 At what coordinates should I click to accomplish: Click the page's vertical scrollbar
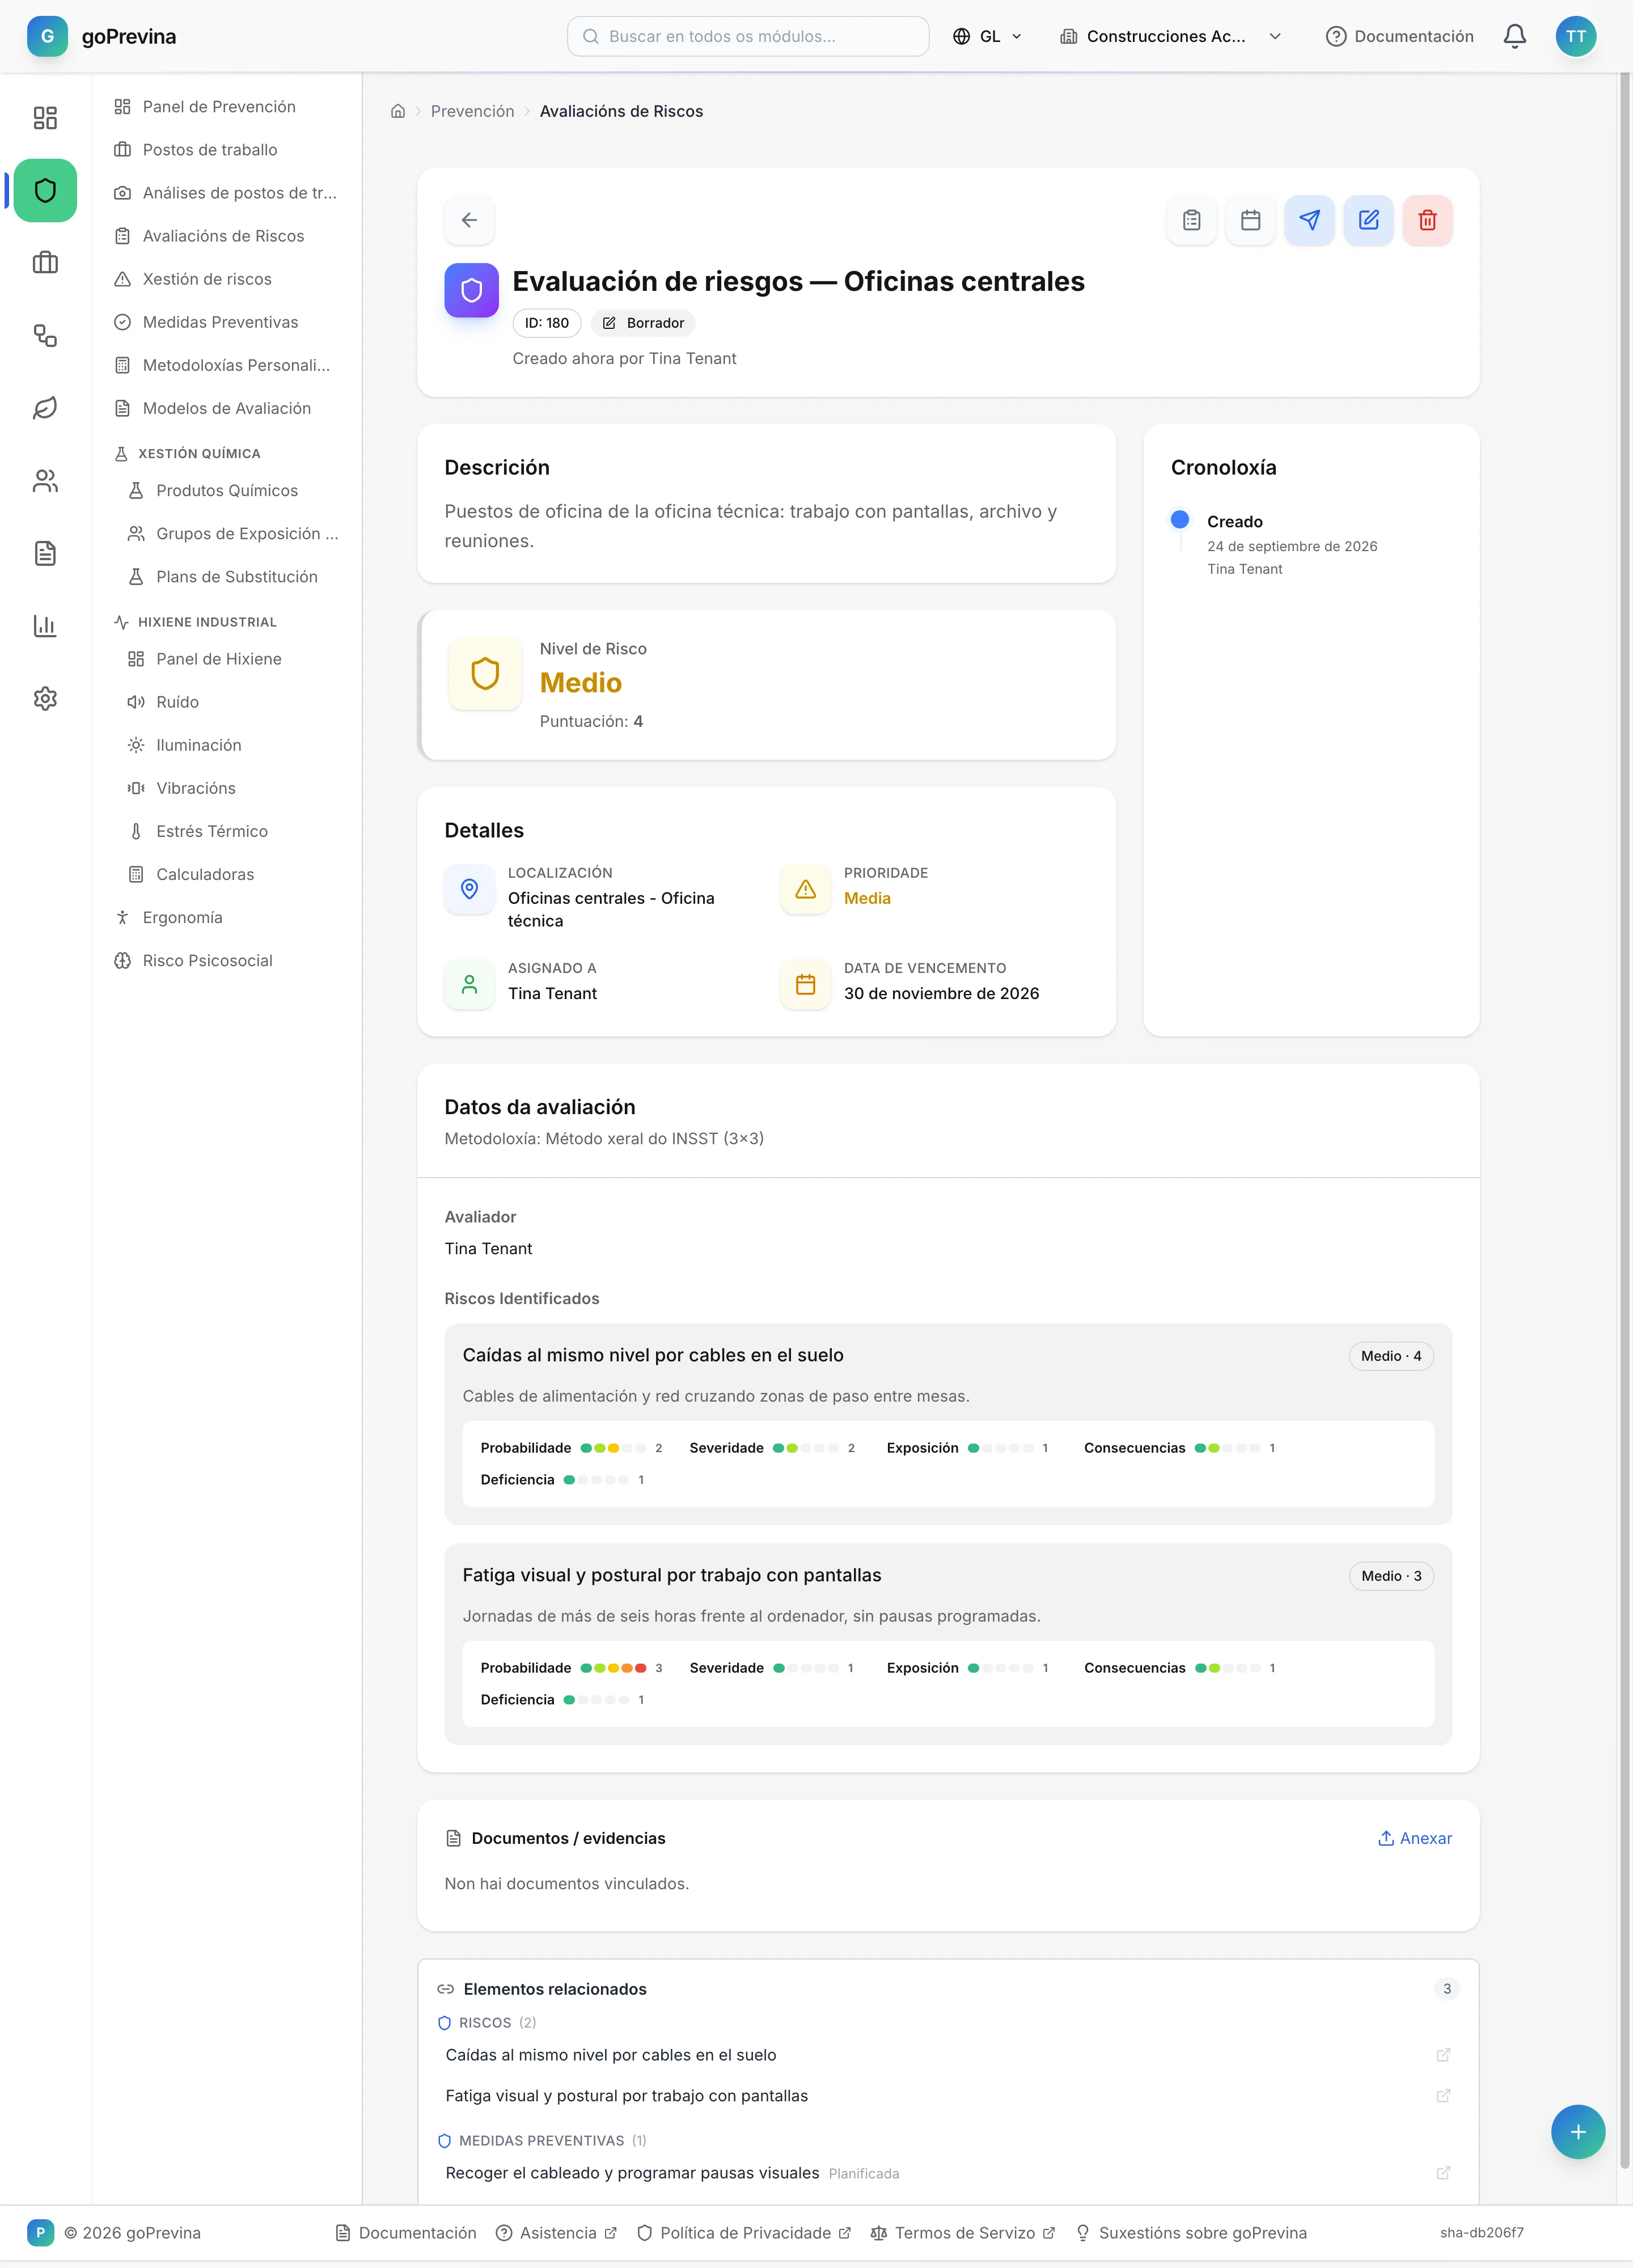[x=1624, y=1120]
